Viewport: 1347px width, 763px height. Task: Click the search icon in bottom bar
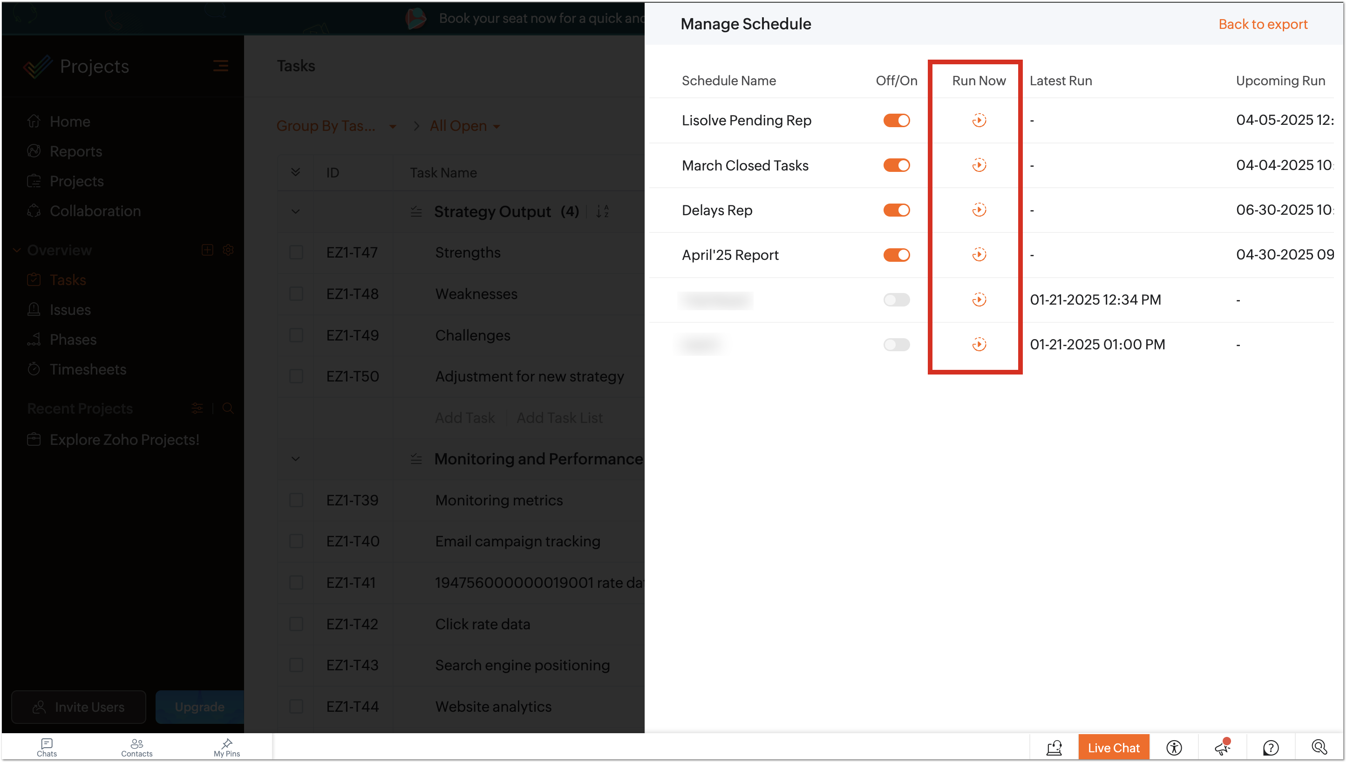tap(1319, 747)
